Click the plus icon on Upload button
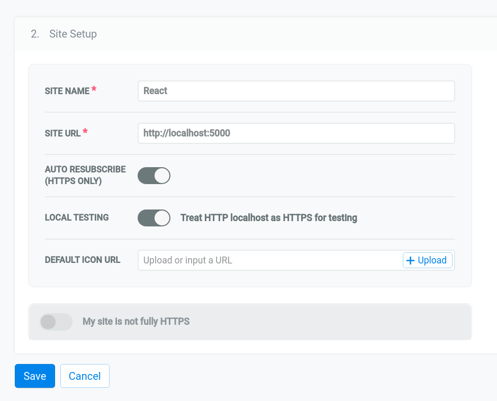The width and height of the screenshot is (497, 401). click(x=410, y=260)
